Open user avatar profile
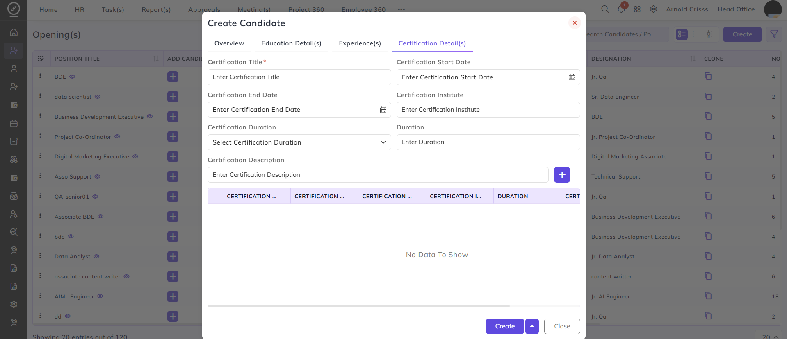Viewport: 787px width, 339px height. (x=773, y=9)
